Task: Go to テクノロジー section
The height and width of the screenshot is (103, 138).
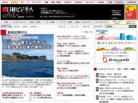Action: pos(37,2)
